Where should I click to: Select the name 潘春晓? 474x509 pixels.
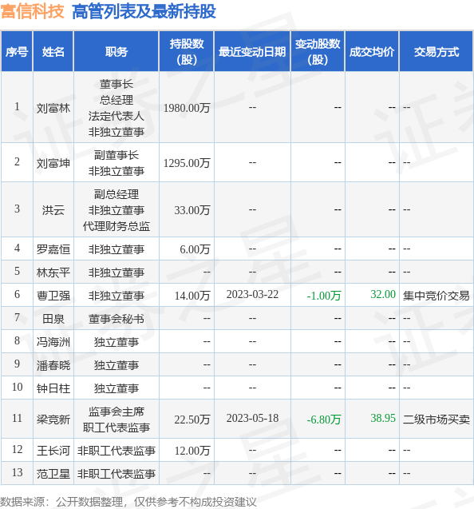53,365
